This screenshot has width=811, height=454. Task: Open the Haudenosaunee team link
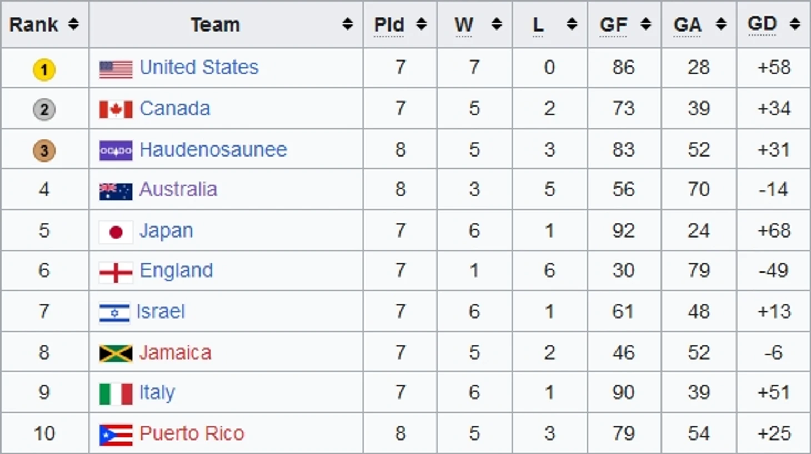213,149
